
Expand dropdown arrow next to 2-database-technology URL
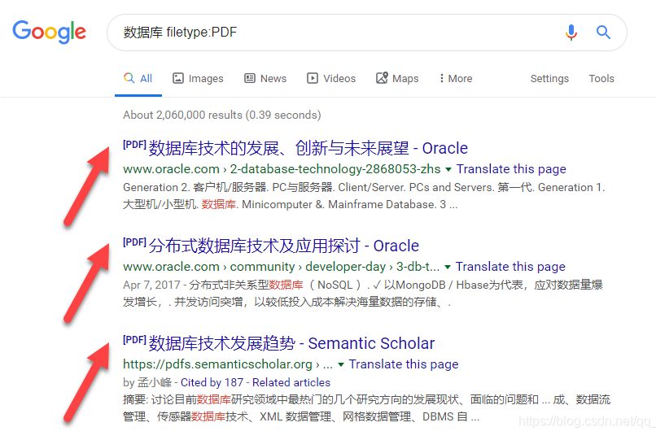448,169
